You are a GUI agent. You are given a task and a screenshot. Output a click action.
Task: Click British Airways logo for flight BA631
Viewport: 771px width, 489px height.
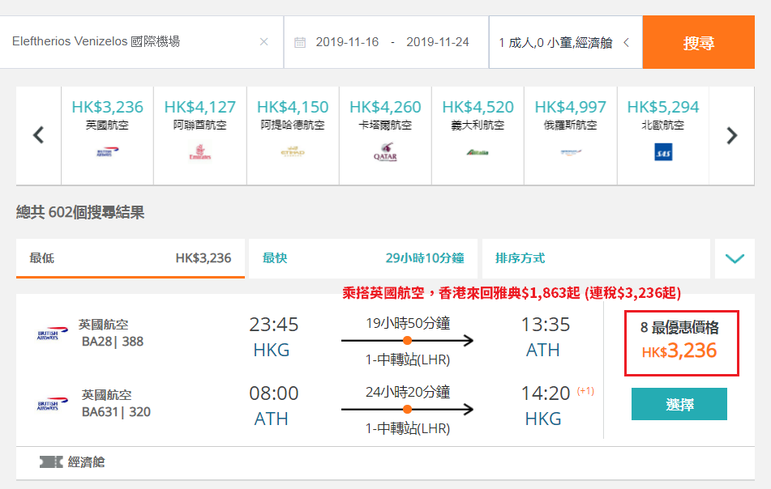pos(52,403)
